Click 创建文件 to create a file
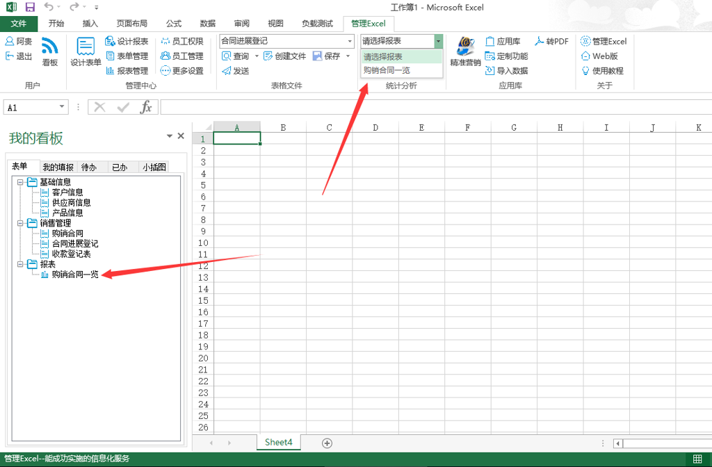 (285, 56)
